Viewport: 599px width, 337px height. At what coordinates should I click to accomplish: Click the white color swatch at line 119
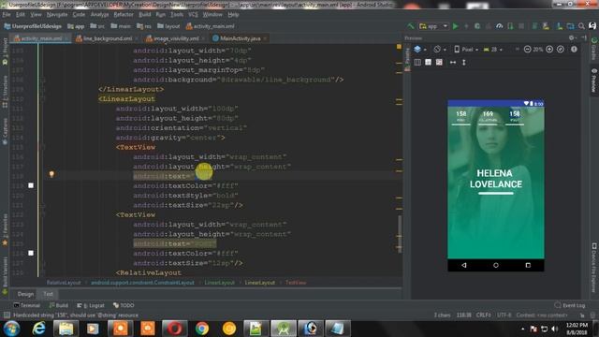coord(31,185)
